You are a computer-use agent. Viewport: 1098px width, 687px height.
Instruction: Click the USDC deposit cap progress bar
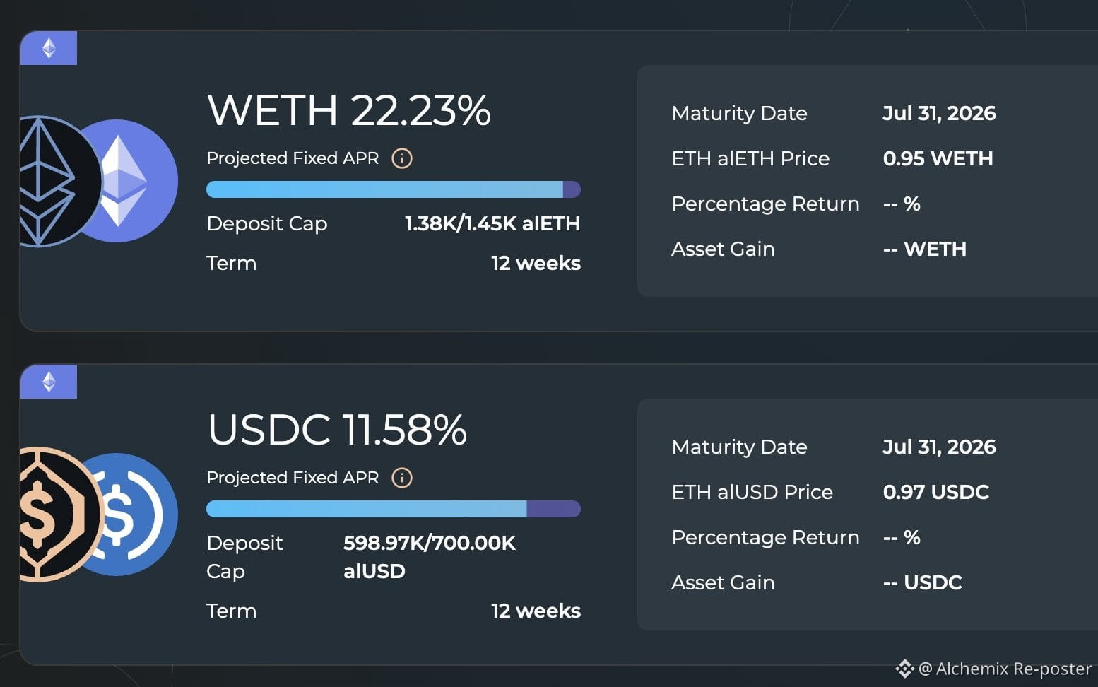(x=394, y=509)
